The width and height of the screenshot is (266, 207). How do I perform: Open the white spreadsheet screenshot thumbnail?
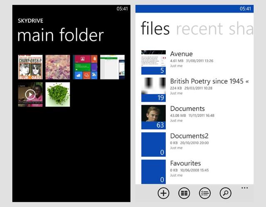[x=113, y=67]
